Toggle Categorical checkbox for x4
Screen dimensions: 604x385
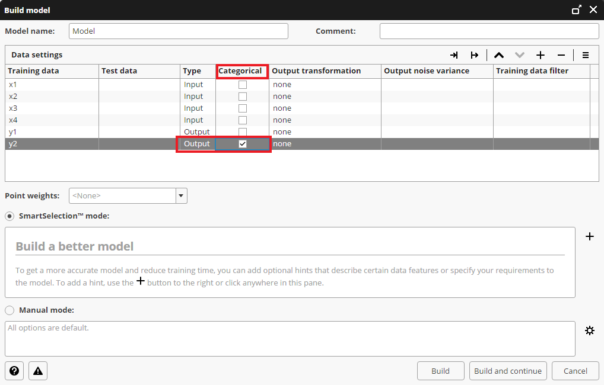242,120
